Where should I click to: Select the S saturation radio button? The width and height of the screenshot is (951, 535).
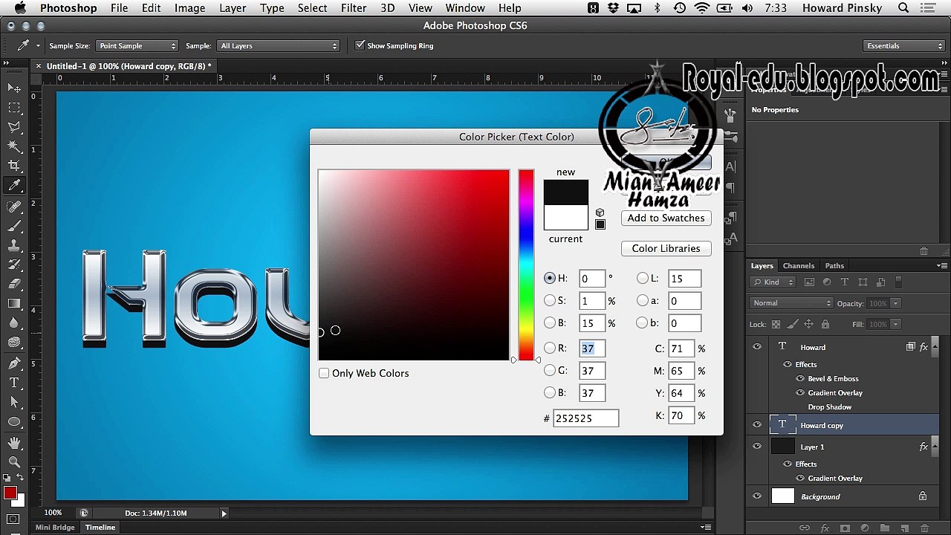pyautogui.click(x=550, y=301)
